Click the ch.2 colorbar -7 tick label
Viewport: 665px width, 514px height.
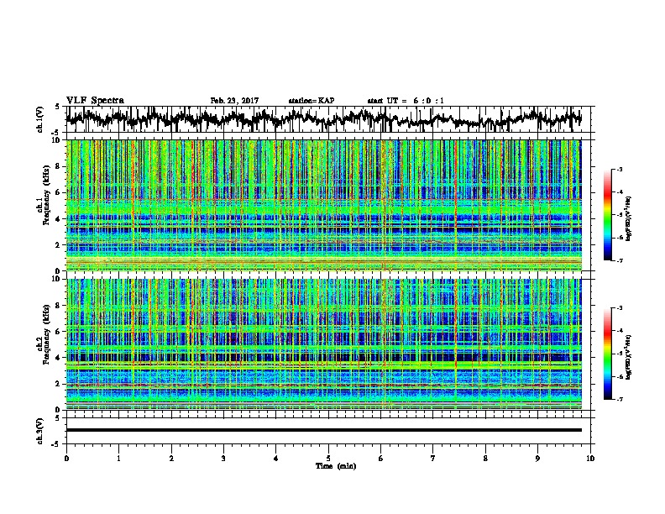click(x=620, y=399)
